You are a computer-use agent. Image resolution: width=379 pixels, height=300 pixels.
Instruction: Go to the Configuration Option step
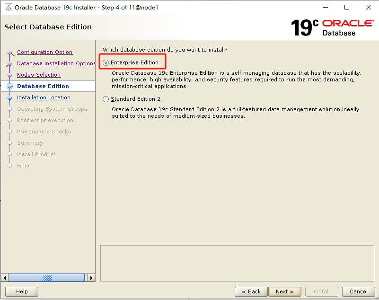[45, 52]
